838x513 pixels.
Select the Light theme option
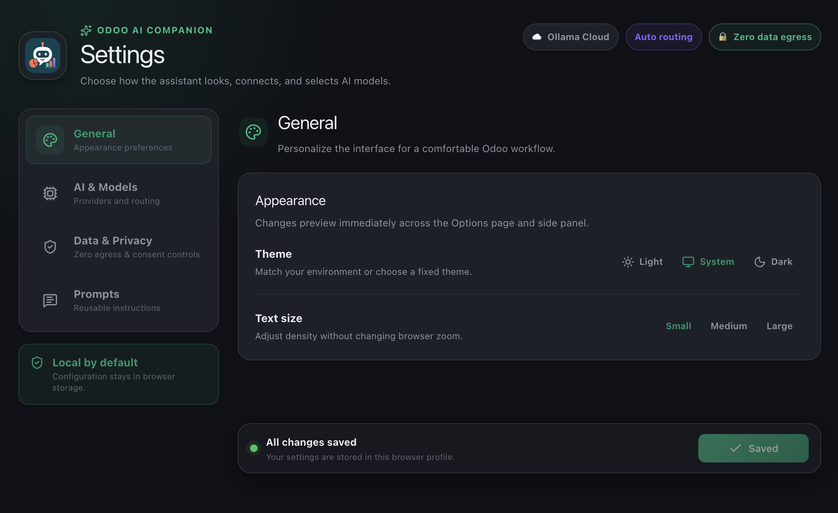click(x=643, y=262)
